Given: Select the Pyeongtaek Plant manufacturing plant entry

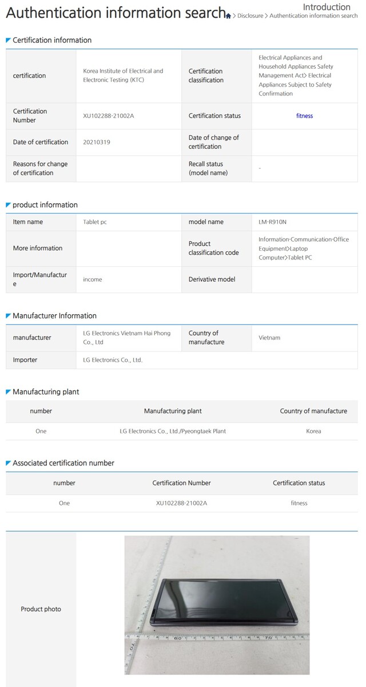Looking at the screenshot, I should click(169, 431).
